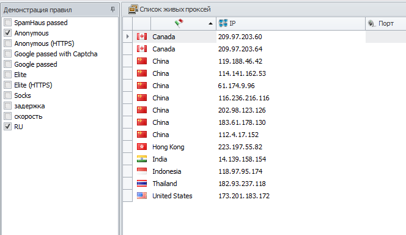
Task: Click China flag for 61.174.9.96
Action: pyautogui.click(x=142, y=86)
